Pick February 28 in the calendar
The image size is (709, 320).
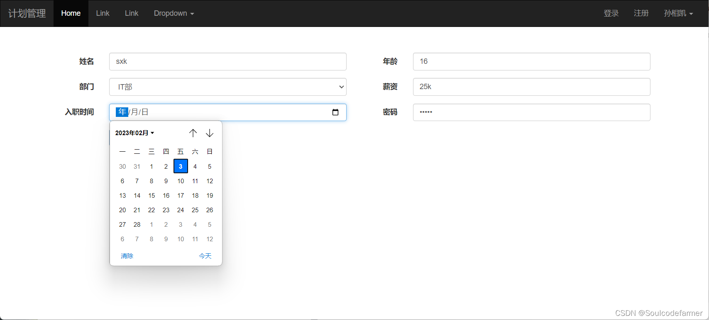137,225
